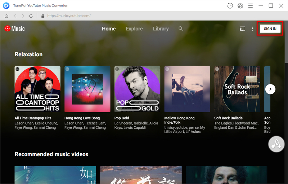The width and height of the screenshot is (288, 184).
Task: Reload the page with refresh icon
Action: tap(31, 16)
